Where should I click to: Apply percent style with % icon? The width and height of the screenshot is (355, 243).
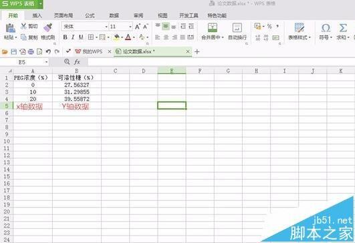[269, 27]
